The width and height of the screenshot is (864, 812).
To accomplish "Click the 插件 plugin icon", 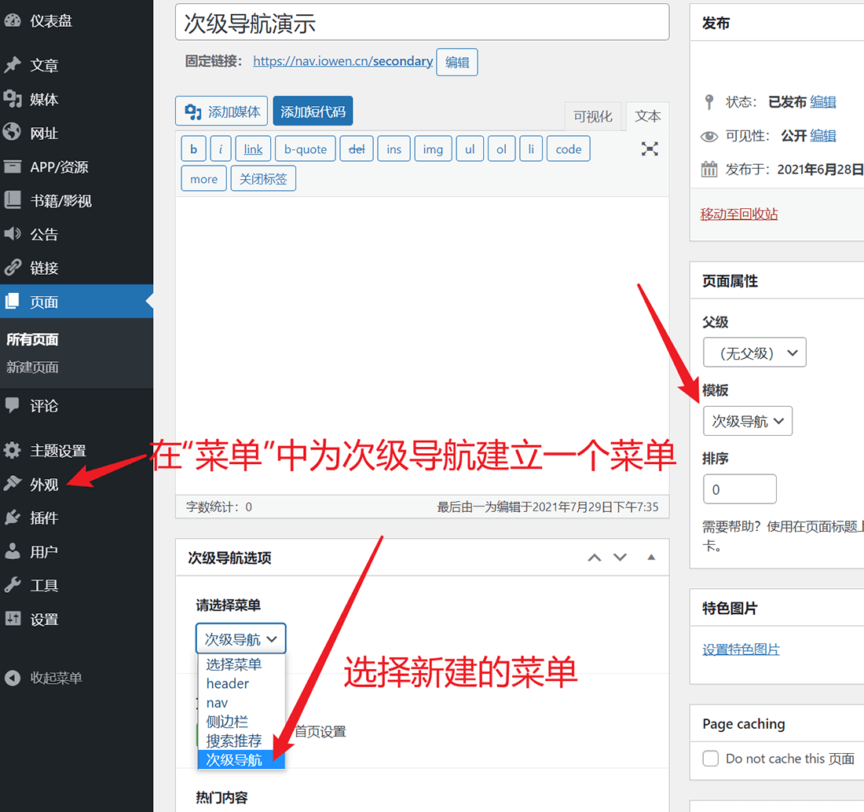I will (x=12, y=518).
